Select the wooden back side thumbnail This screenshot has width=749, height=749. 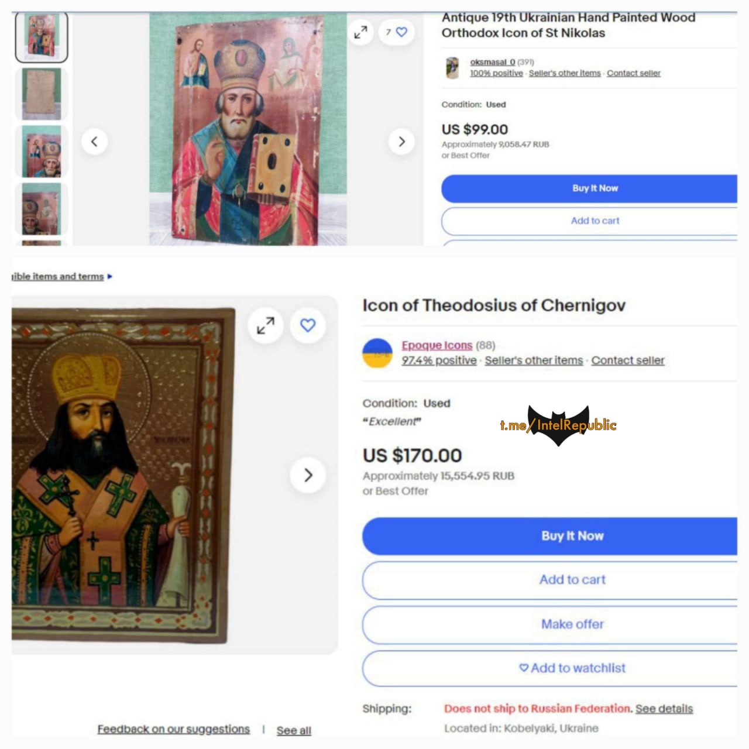coord(41,94)
